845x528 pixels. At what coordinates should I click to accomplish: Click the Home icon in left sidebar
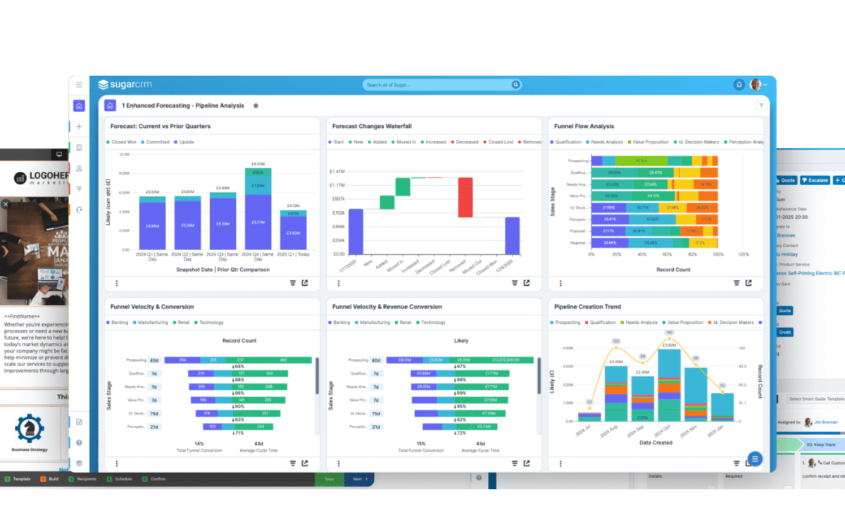79,106
